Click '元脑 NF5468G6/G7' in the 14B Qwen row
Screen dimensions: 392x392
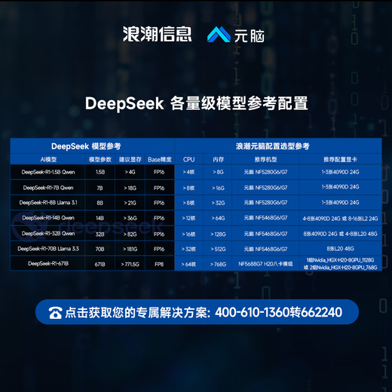tap(265, 218)
